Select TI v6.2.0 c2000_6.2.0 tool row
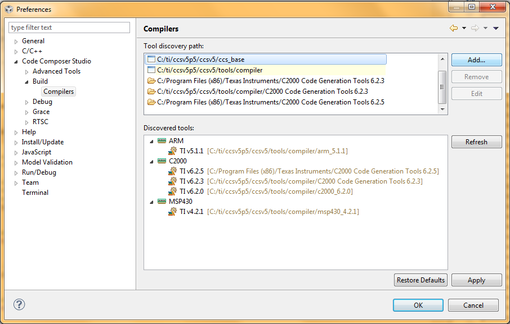This screenshot has height=324, width=510. click(x=260, y=191)
